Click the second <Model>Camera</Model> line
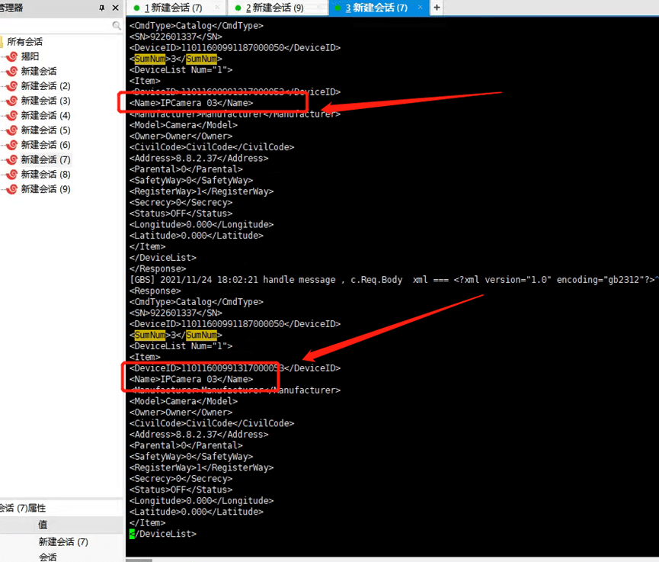 point(184,401)
